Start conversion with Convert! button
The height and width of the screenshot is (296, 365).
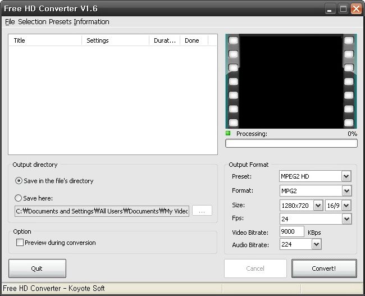click(x=324, y=268)
